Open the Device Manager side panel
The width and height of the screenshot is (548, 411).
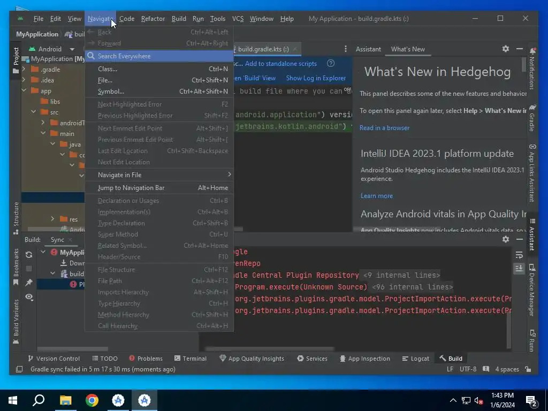[532, 290]
